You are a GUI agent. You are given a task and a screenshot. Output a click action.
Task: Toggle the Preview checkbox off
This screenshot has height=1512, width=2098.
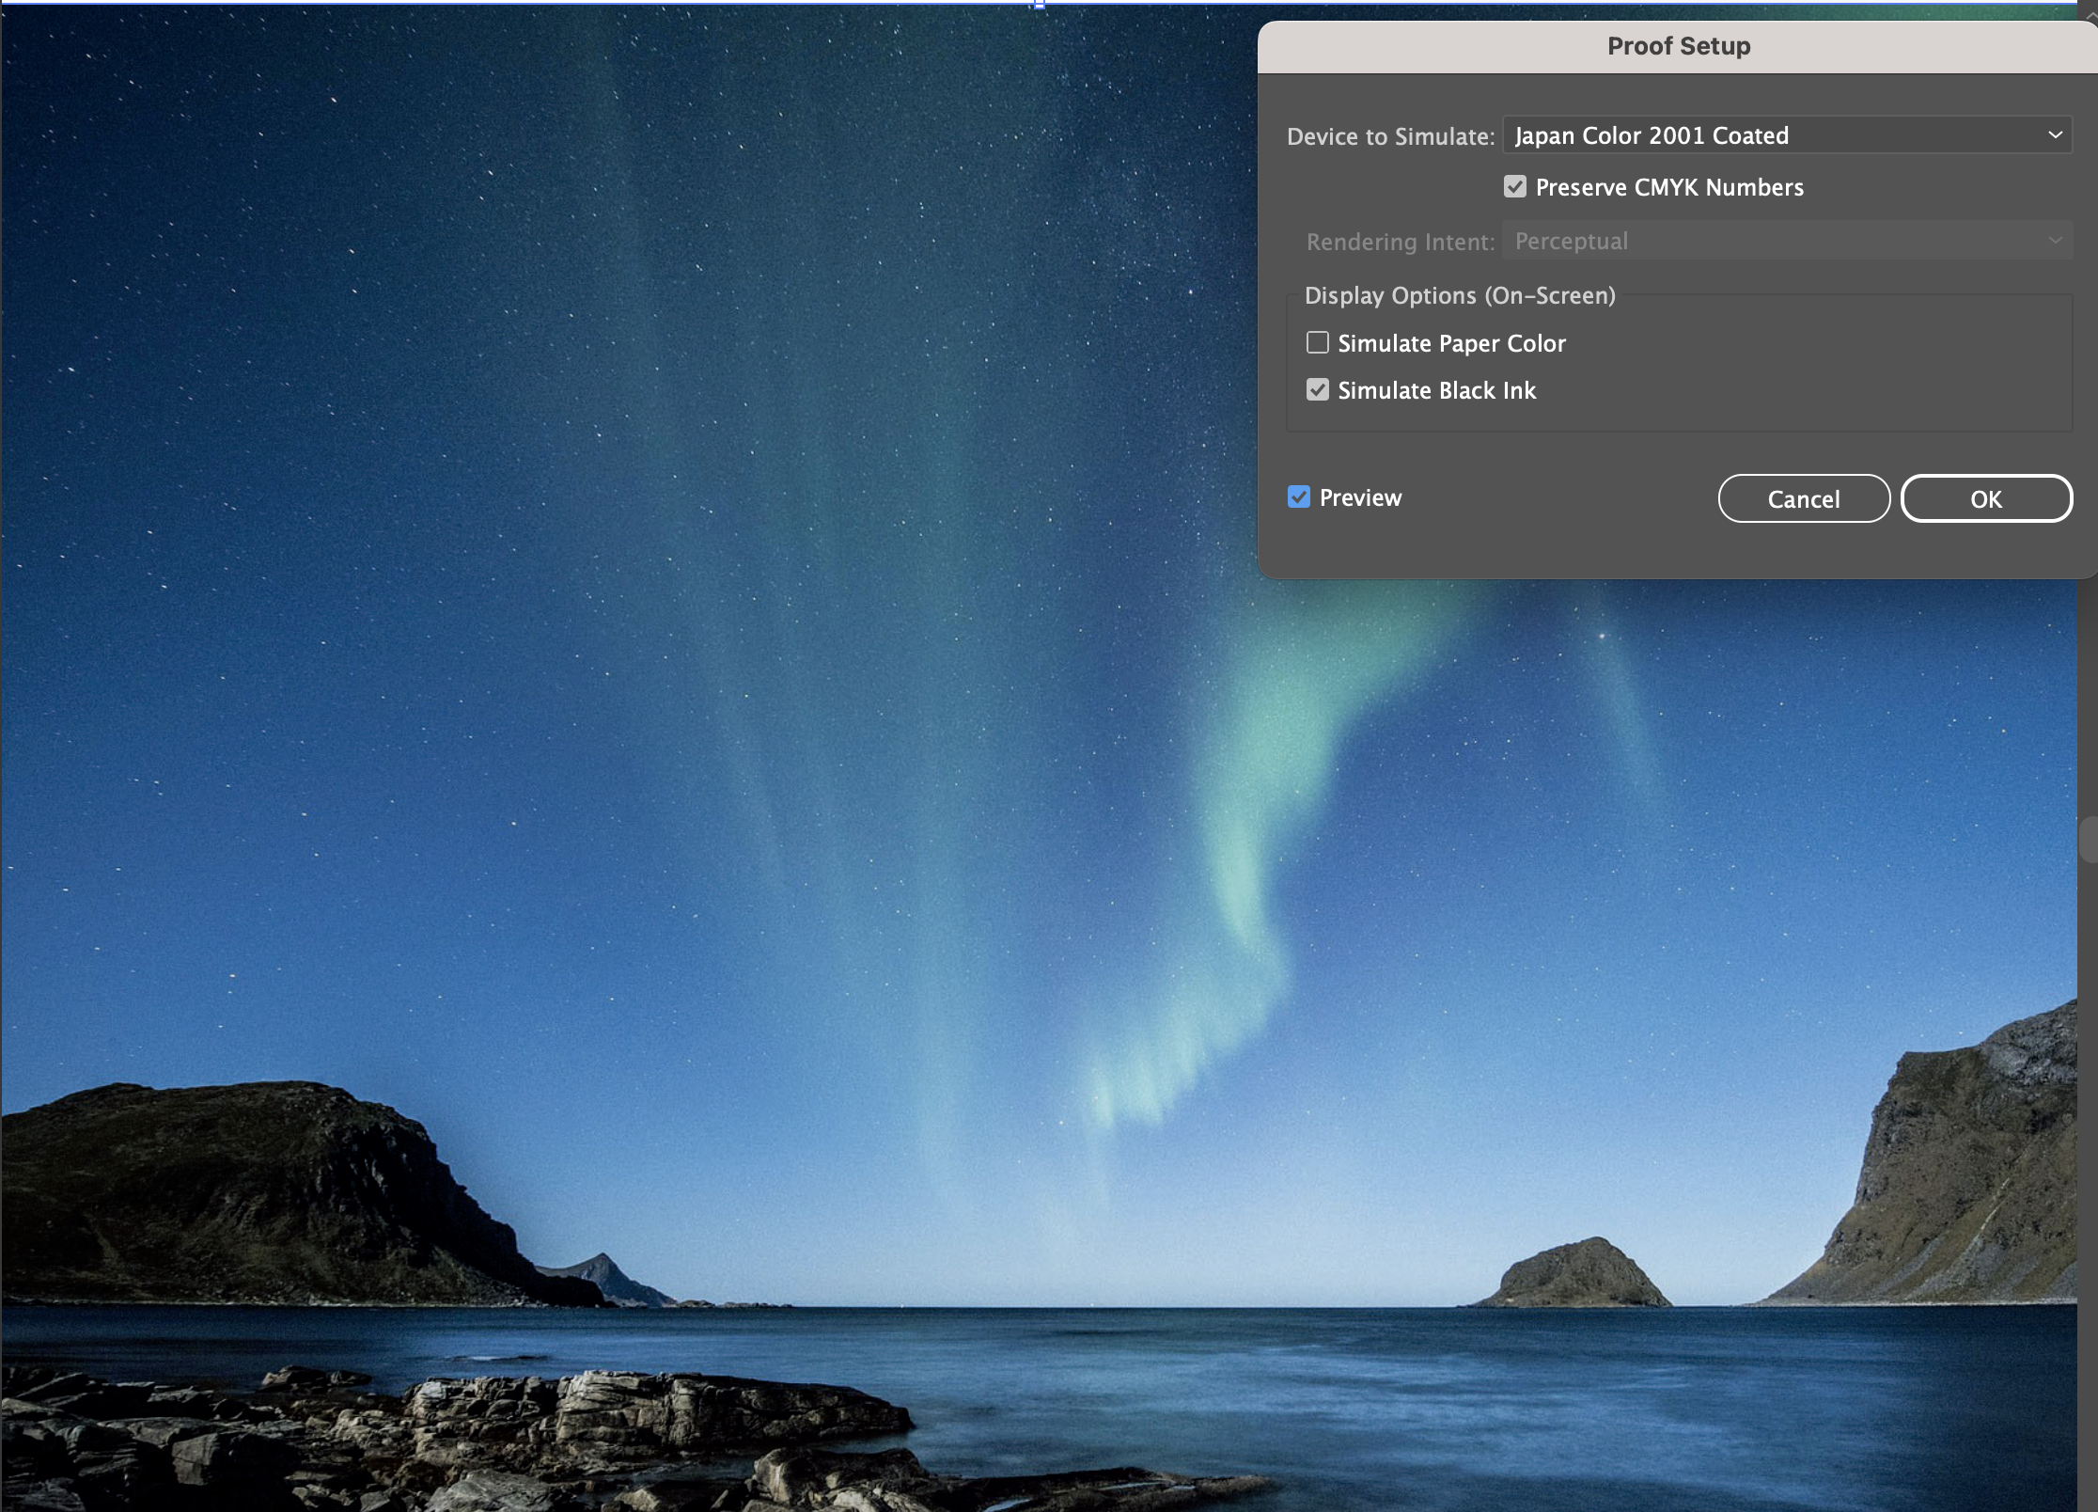point(1299,497)
